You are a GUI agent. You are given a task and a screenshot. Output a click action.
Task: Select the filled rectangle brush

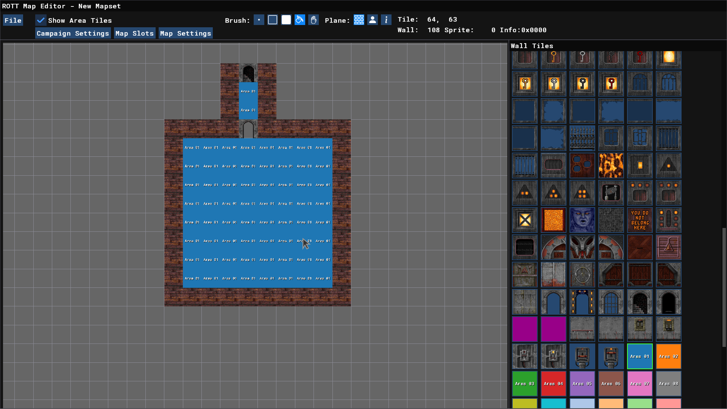coord(286,20)
